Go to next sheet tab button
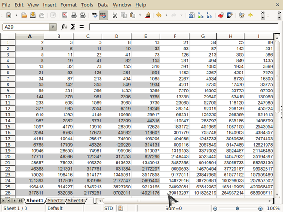 (x=15, y=201)
